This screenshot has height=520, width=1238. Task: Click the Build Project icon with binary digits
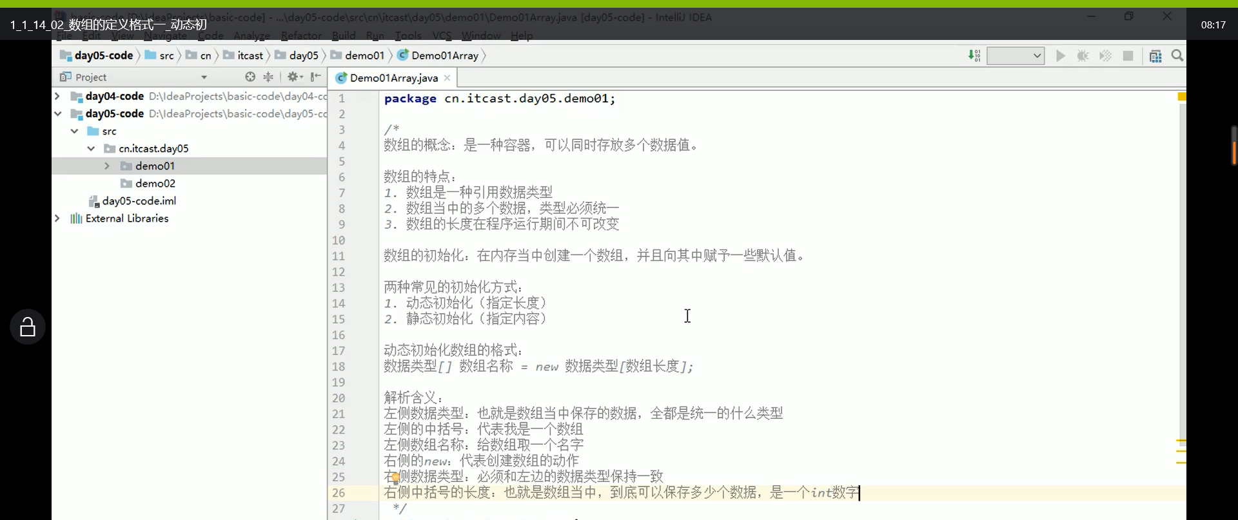click(x=974, y=55)
